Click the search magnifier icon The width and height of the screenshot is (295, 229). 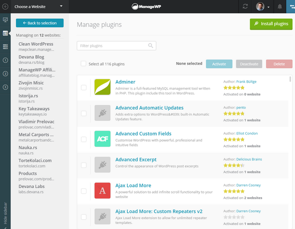coord(151,46)
